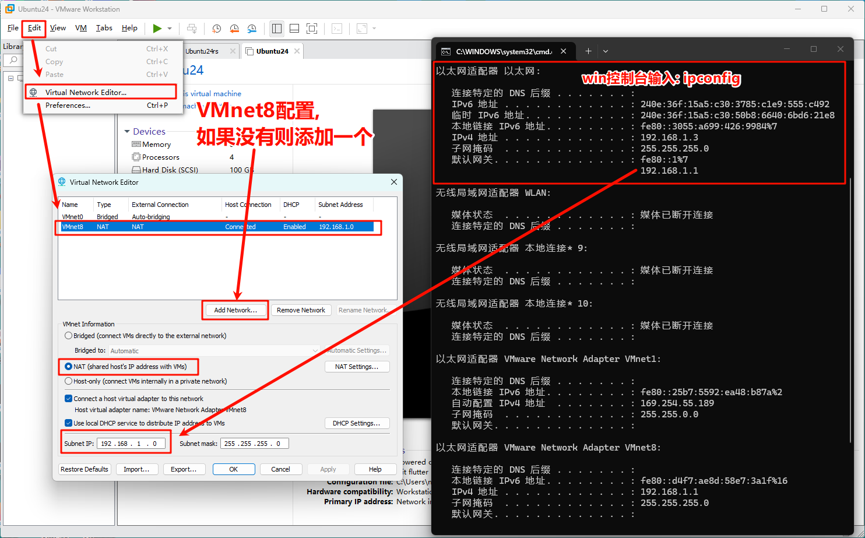Close the Virtual Network Editor dialog X
Image resolution: width=865 pixels, height=538 pixels.
click(394, 182)
